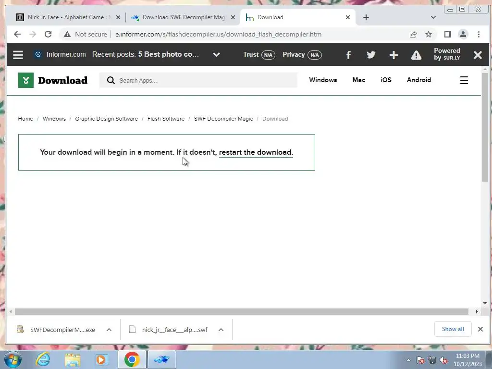
Task: Open Windows Media Player from taskbar
Action: click(101, 359)
